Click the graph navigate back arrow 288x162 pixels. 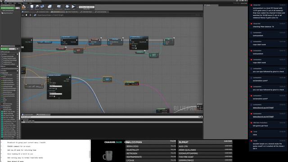pyautogui.click(x=26, y=15)
